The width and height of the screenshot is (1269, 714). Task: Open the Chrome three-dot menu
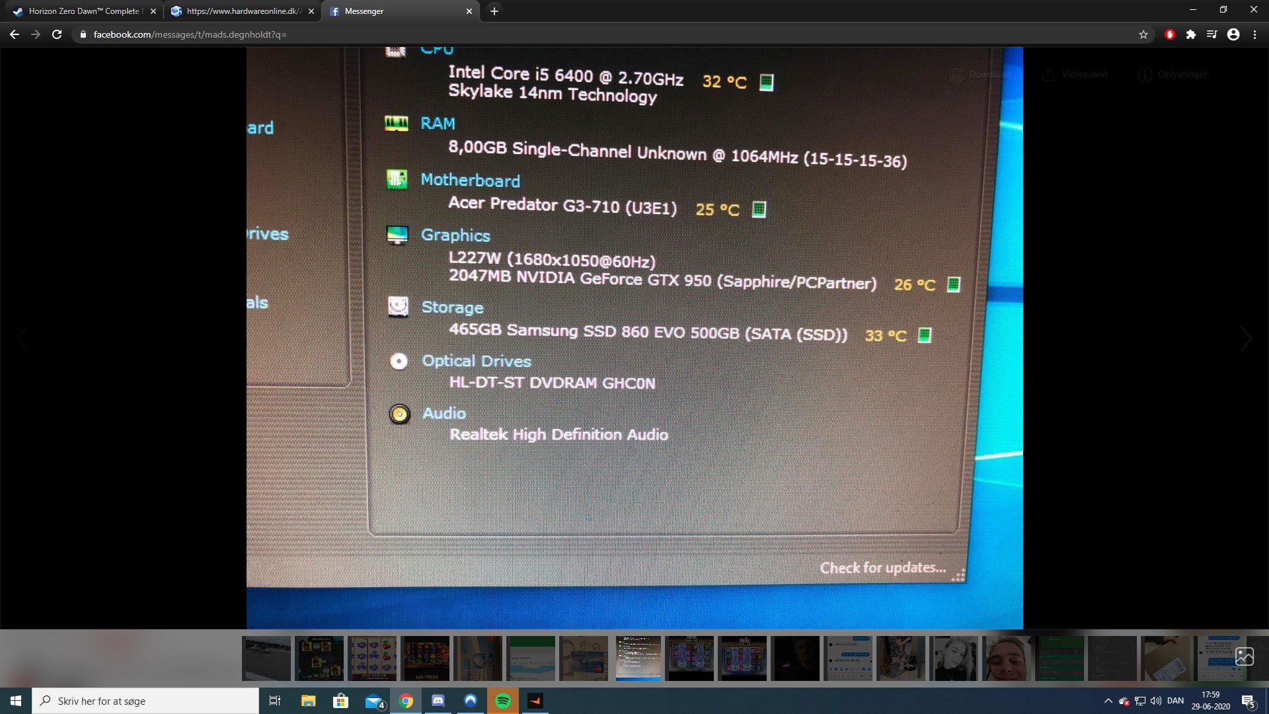tap(1254, 34)
